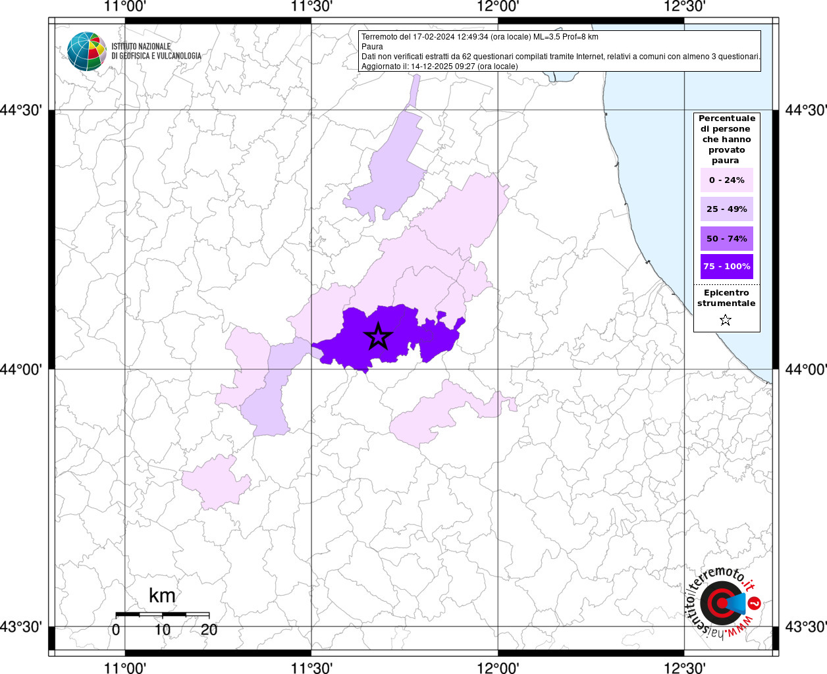Select the 25 - 49% legend swatch
The width and height of the screenshot is (827, 674).
(727, 209)
